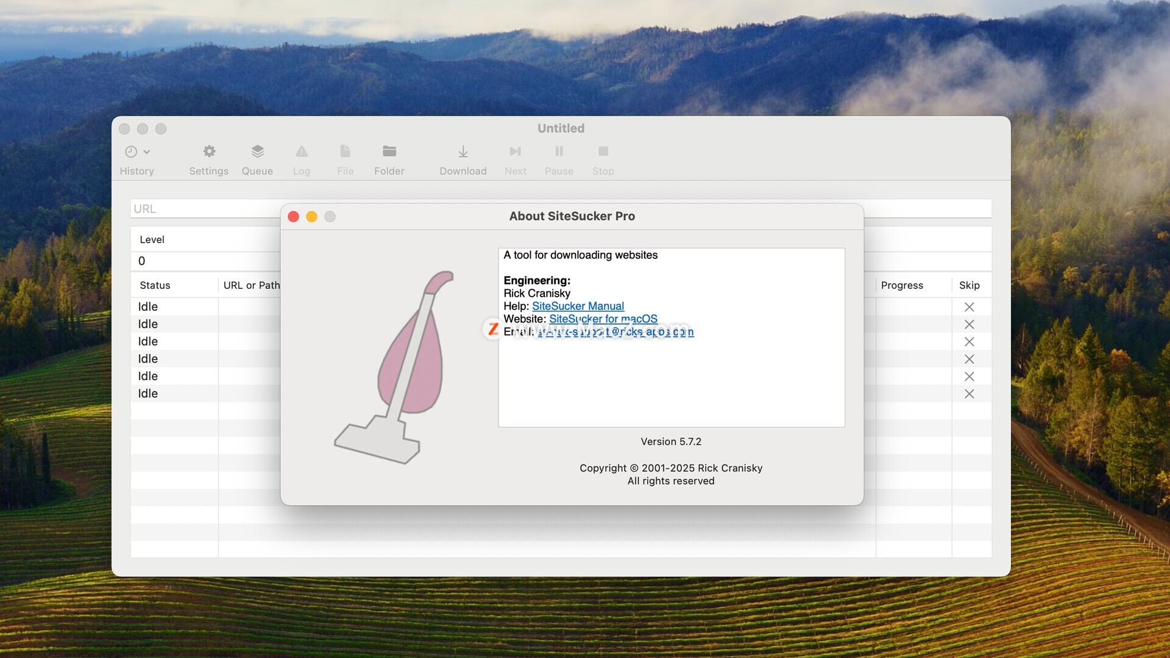The height and width of the screenshot is (658, 1170).
Task: Click the SiteSucker vacuum cleaner logo
Action: [394, 367]
